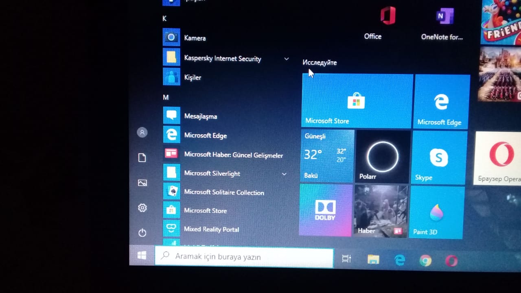Expand the Microsoft Silverlight chevron
This screenshot has width=521, height=293.
284,174
